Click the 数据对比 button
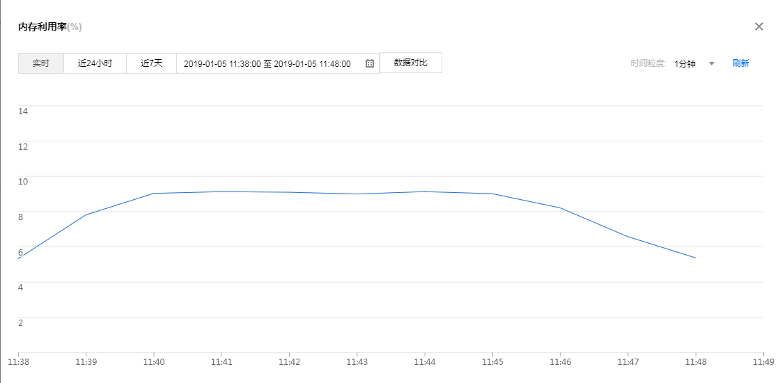 click(410, 63)
